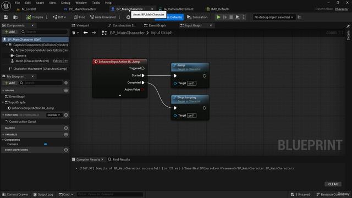Open the Event Graph tab
This screenshot has width=352, height=198.
[157, 26]
